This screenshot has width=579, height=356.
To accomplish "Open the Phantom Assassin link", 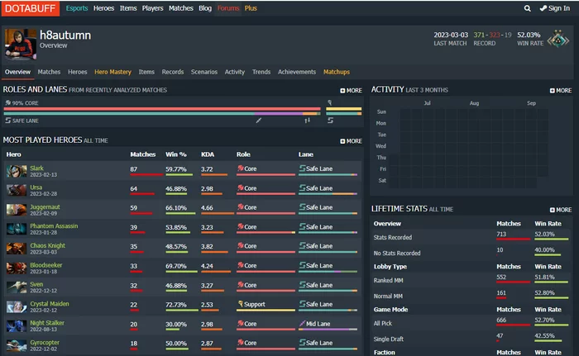I will coord(54,225).
